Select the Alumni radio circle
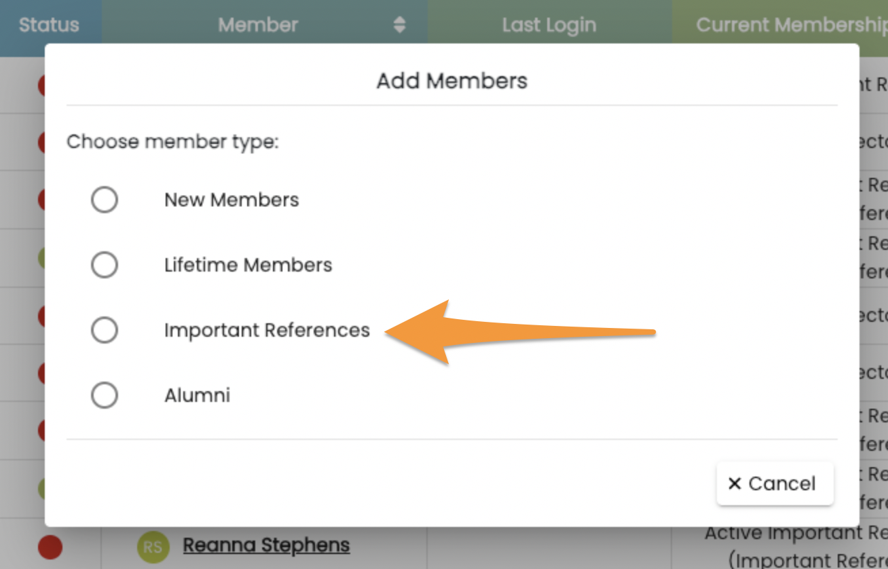The image size is (888, 569). (105, 395)
